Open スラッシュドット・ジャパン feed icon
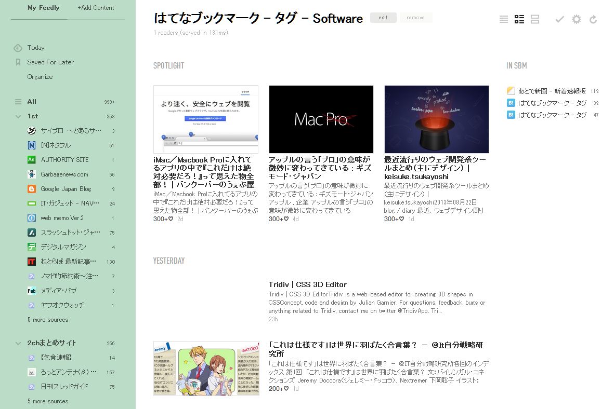Screen dimensions: 614x409 [32, 233]
